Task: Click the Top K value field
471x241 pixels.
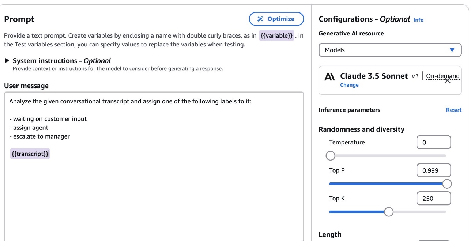Action: [x=434, y=199]
